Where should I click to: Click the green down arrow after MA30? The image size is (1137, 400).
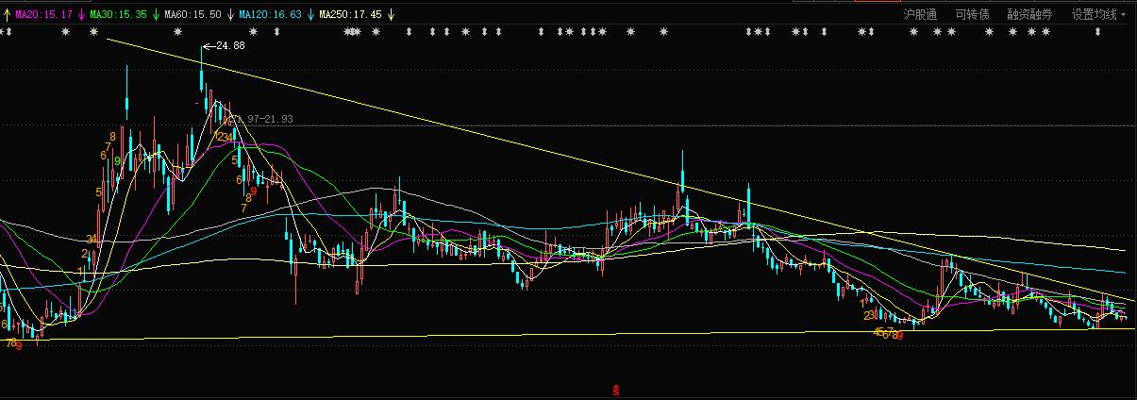[x=156, y=15]
